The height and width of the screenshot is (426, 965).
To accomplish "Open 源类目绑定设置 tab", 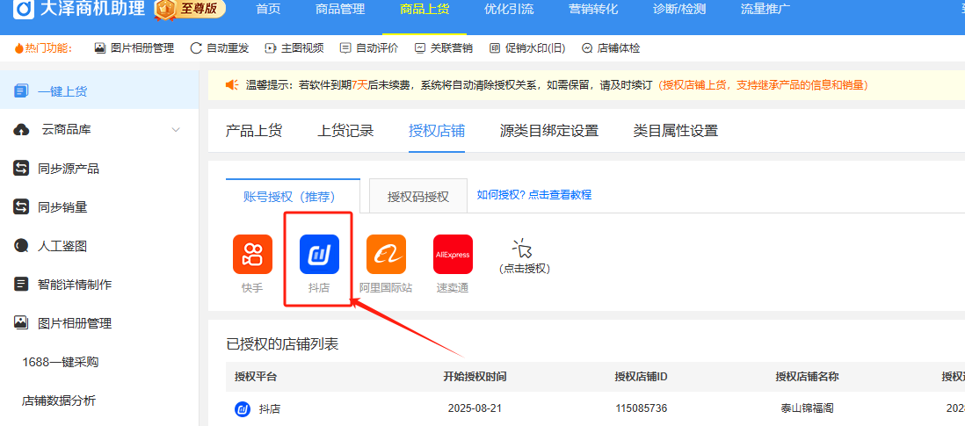I will [x=548, y=131].
